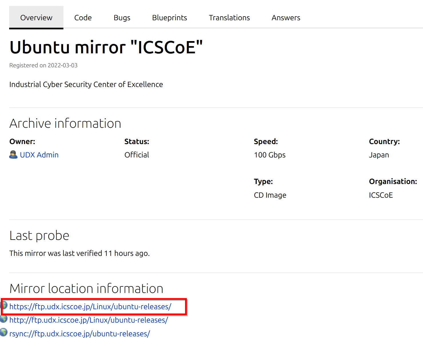Open the rsync ubuntu-releases mirror link
The image size is (423, 346).
tap(80, 334)
